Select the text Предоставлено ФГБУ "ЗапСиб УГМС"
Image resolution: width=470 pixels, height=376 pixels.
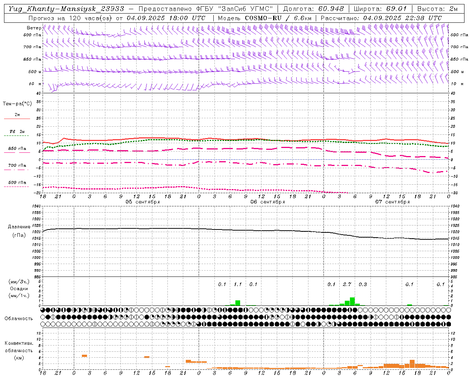click(206, 9)
